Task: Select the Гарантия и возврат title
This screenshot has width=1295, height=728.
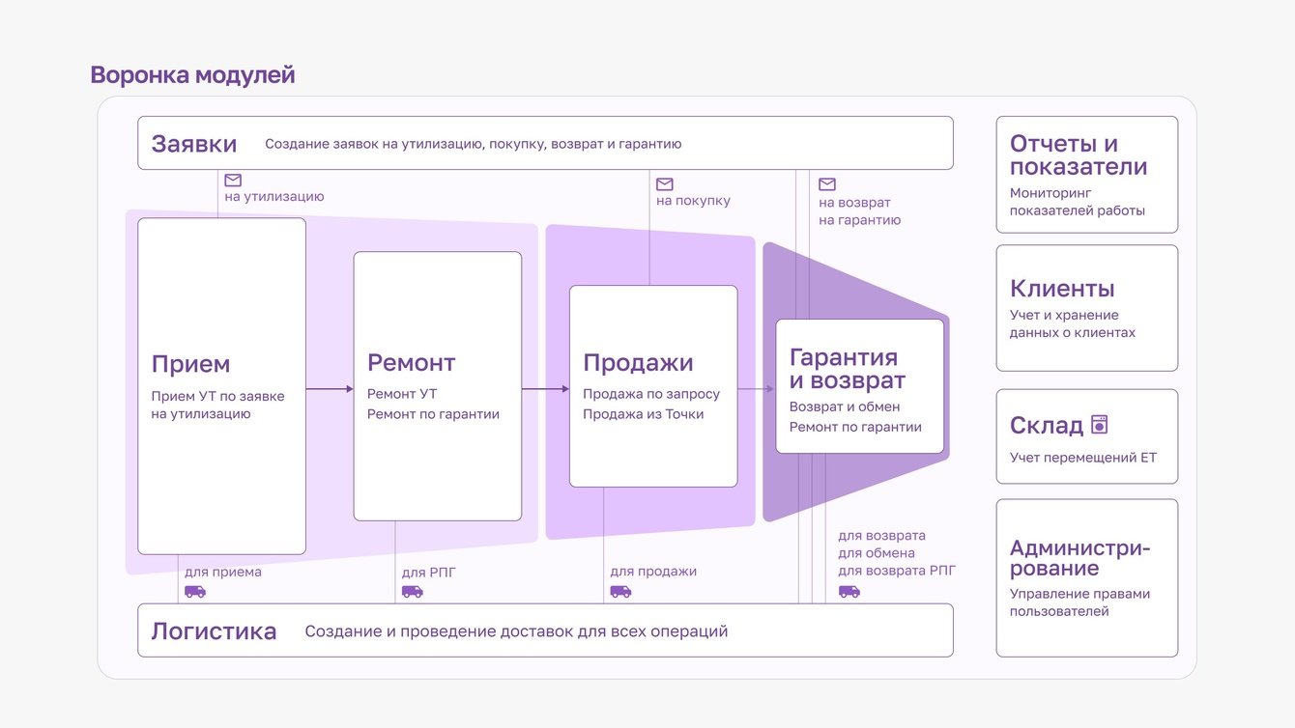Action: tap(848, 369)
